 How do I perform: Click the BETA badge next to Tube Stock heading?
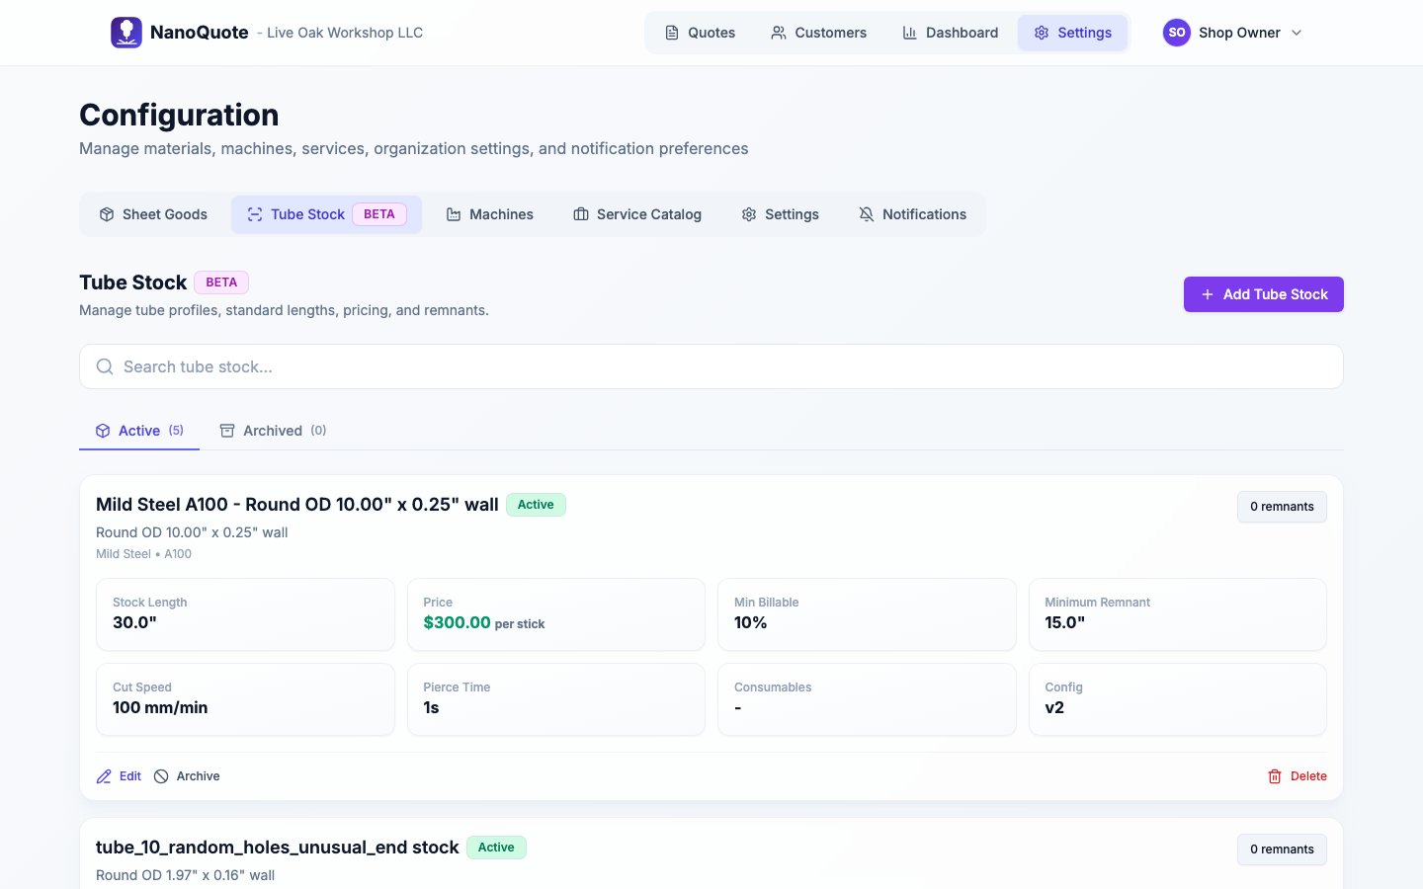pyautogui.click(x=221, y=283)
